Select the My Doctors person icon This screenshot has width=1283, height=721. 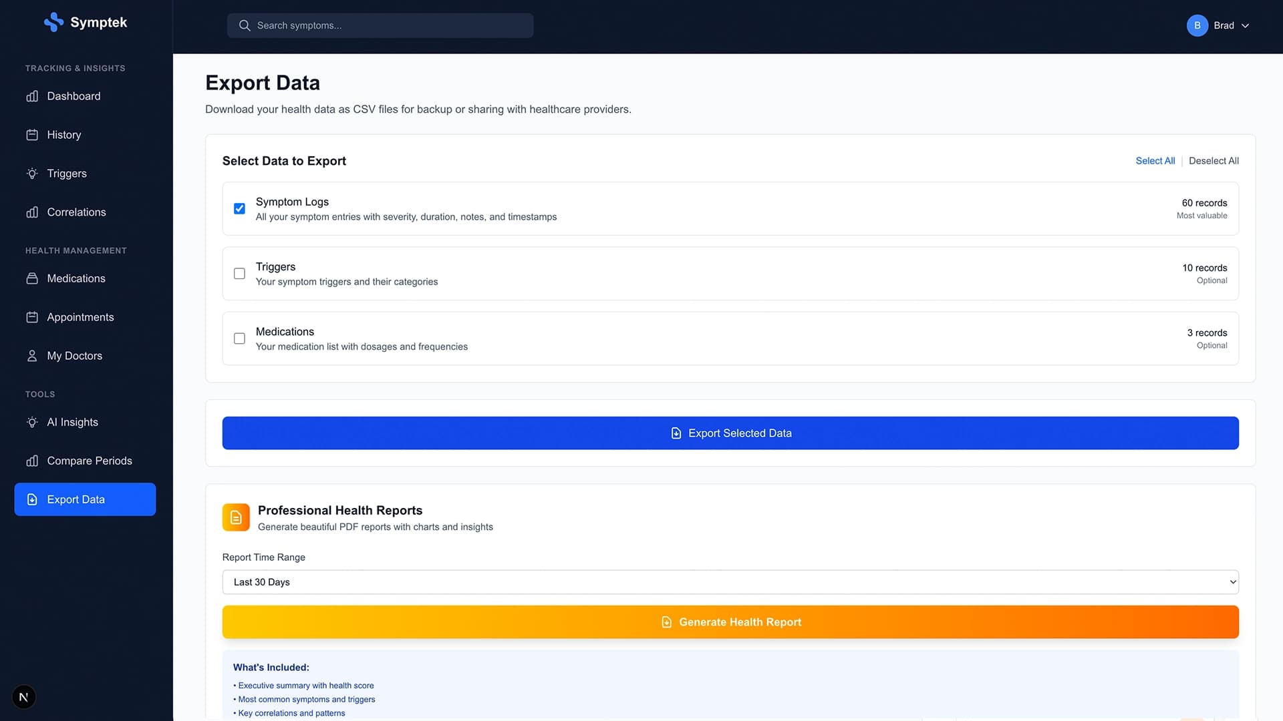pos(33,356)
